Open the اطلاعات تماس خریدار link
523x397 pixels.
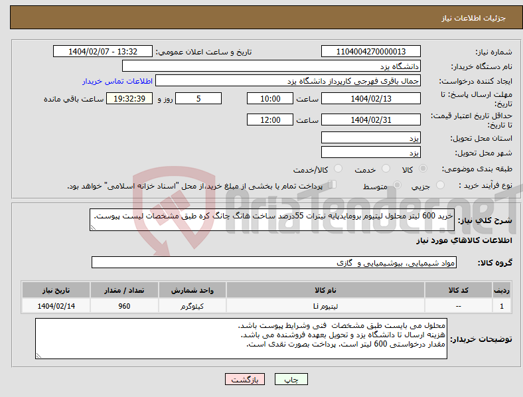click(x=117, y=81)
